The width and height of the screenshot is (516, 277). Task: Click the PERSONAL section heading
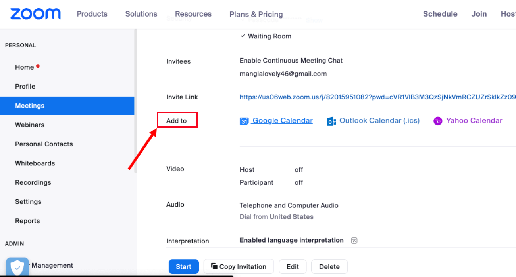pos(21,45)
